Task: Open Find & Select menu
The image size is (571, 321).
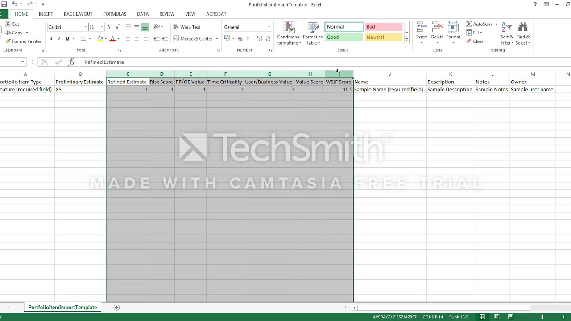Action: [523, 33]
